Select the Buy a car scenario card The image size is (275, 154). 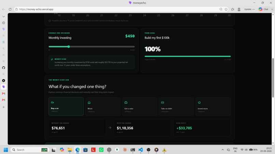[66, 106]
